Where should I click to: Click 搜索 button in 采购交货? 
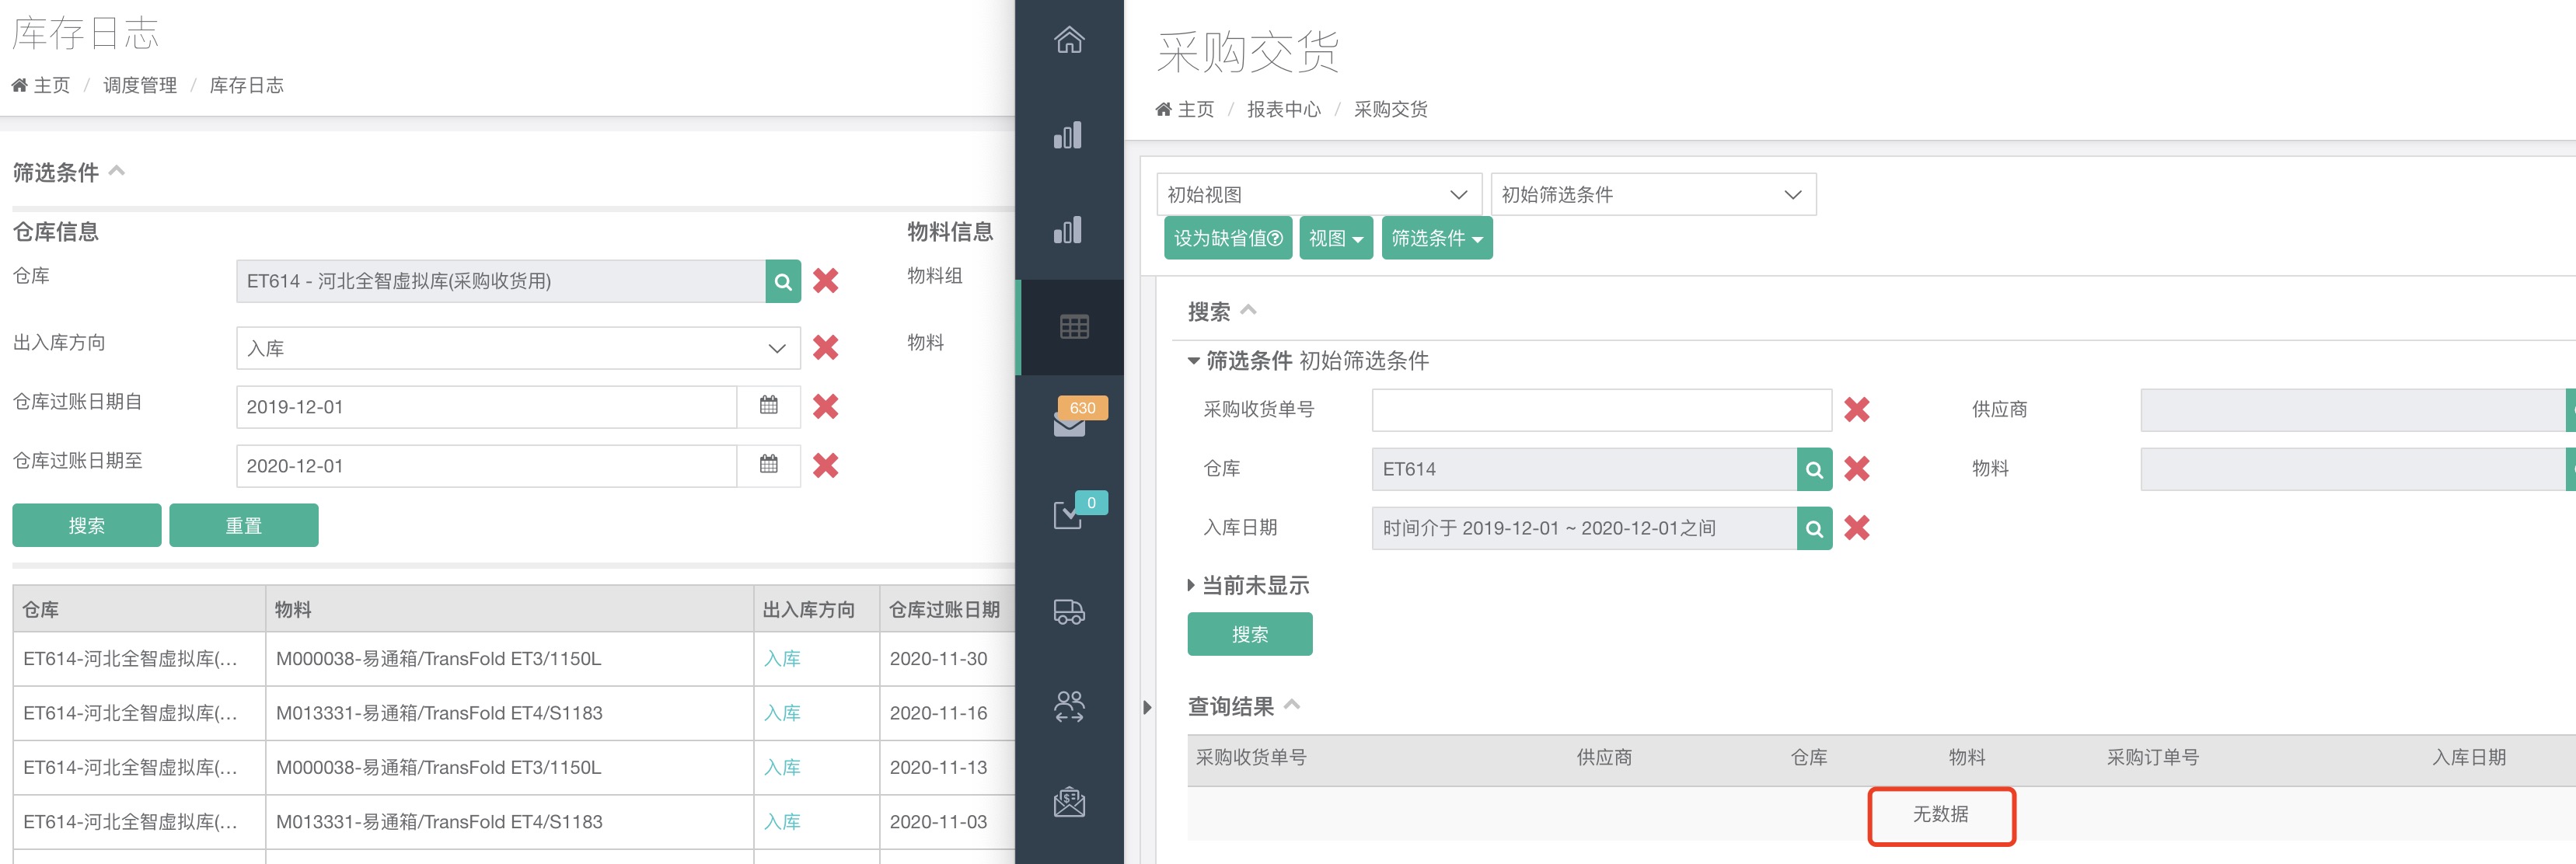[1250, 634]
